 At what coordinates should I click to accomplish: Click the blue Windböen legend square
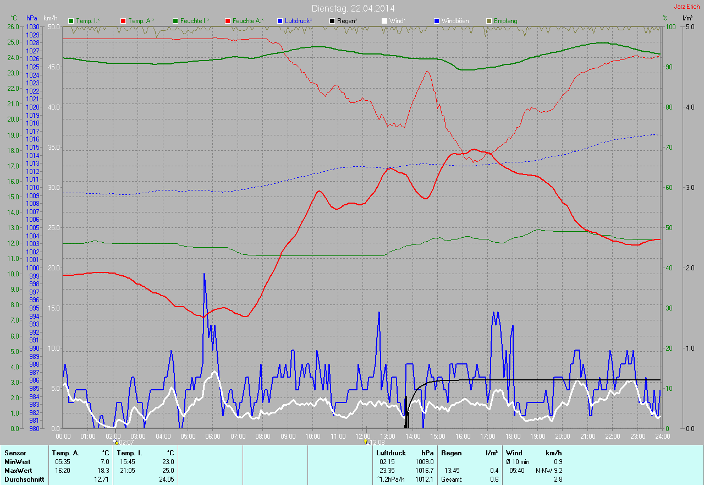coord(437,21)
